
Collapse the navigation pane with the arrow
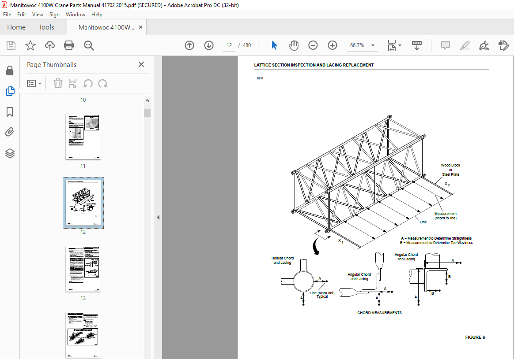click(158, 217)
